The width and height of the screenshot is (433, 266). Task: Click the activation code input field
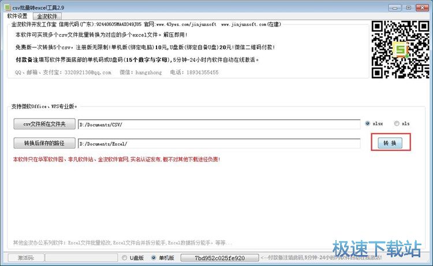click(81, 258)
